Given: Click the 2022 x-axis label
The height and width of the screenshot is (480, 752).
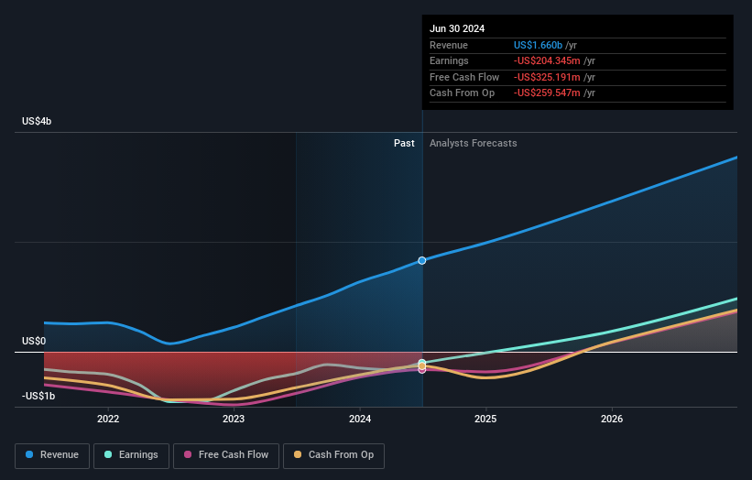Looking at the screenshot, I should point(108,419).
